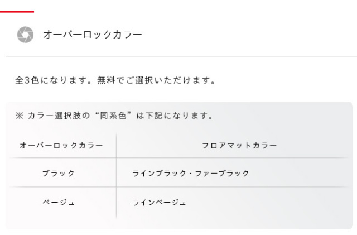Select the オーバーロックカラー table column header
The height and width of the screenshot is (235, 357).
61,145
